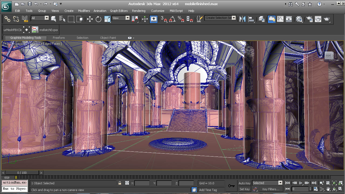This screenshot has width=345, height=194.
Task: Activate the Select and Link tool
Action: [7, 19]
